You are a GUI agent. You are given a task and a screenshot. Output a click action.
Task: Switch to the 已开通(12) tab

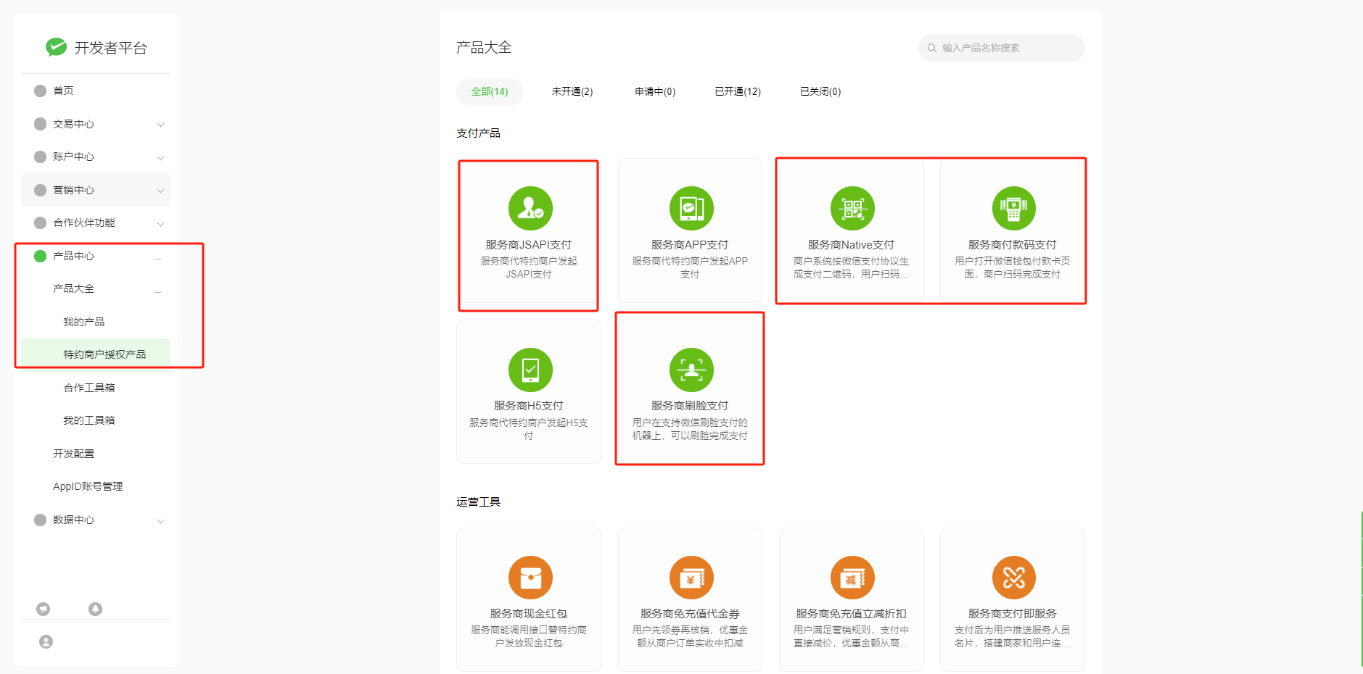click(738, 91)
